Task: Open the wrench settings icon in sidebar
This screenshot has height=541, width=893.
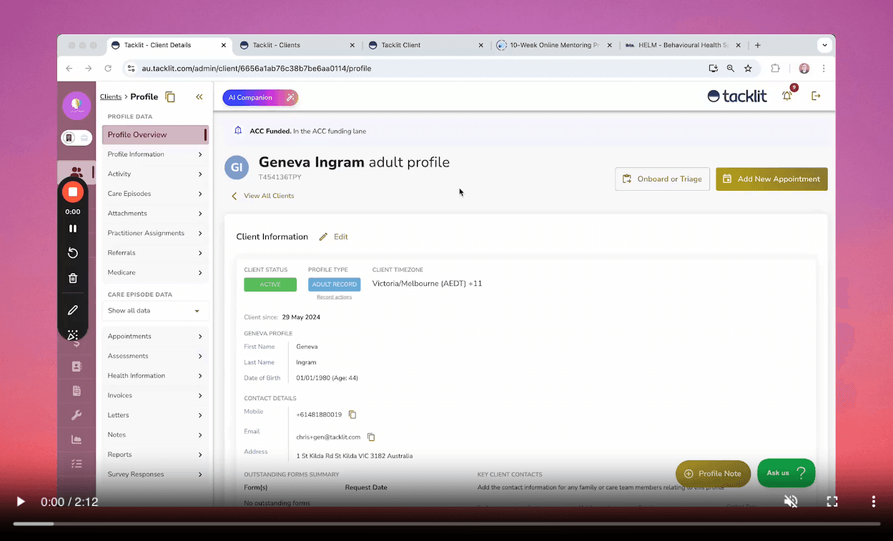Action: pyautogui.click(x=77, y=415)
